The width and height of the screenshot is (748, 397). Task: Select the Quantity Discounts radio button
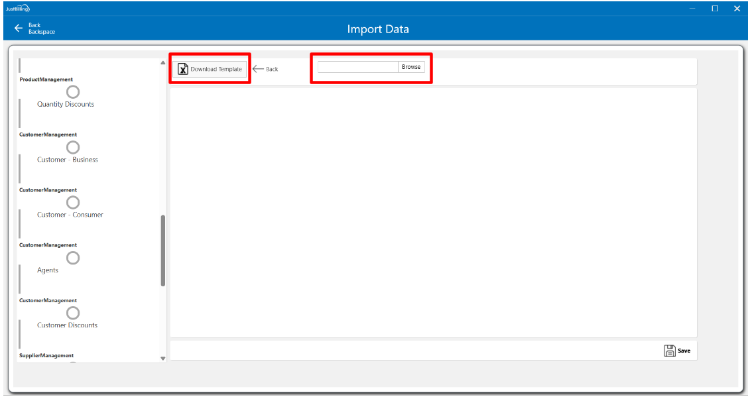(73, 91)
